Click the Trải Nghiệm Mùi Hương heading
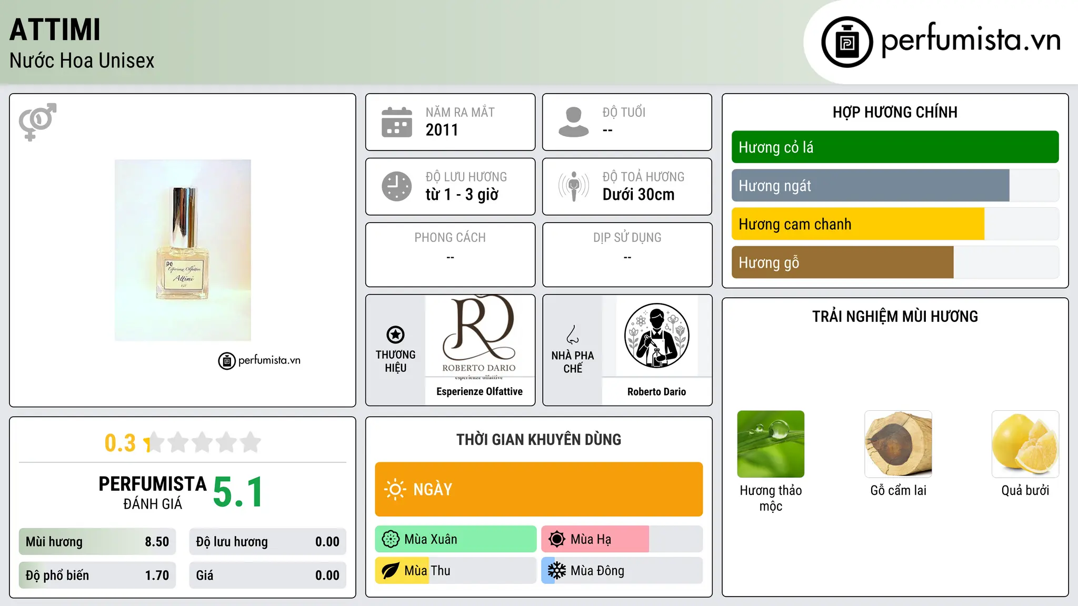Screen dimensions: 1078x606 895,316
